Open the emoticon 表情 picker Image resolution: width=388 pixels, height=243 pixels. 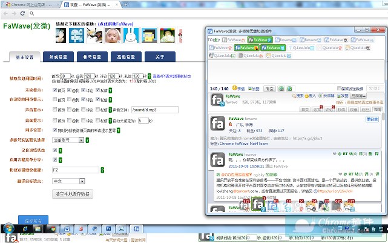238,88
